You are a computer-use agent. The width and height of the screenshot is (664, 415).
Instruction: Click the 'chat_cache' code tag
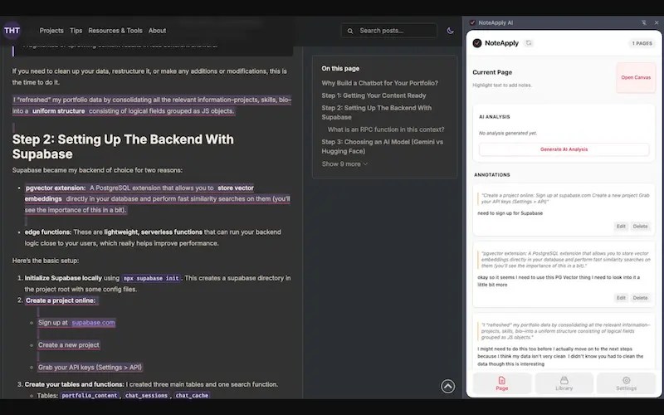pyautogui.click(x=192, y=395)
